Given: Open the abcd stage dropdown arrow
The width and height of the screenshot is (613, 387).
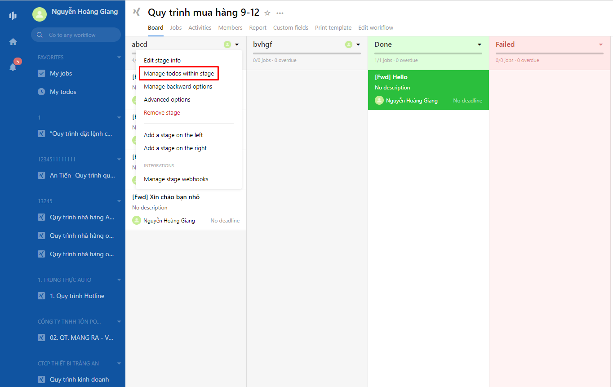Looking at the screenshot, I should [237, 44].
